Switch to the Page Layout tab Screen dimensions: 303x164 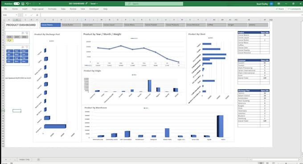[x=38, y=9]
